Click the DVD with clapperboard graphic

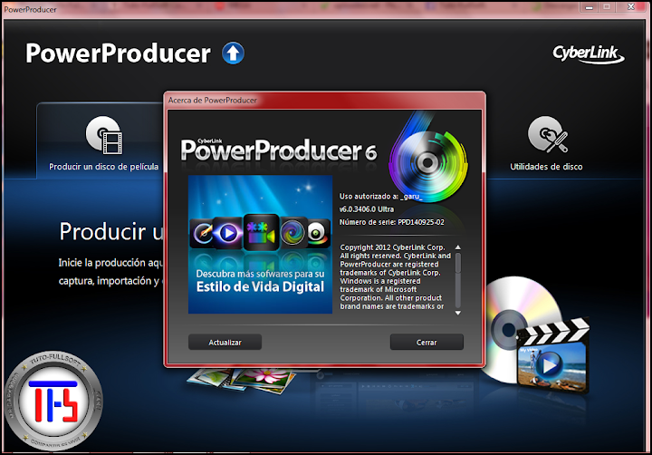[536, 335]
